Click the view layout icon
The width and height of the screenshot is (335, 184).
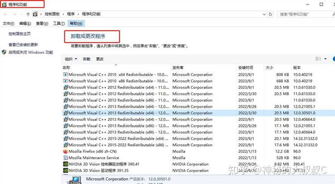coord(318,59)
